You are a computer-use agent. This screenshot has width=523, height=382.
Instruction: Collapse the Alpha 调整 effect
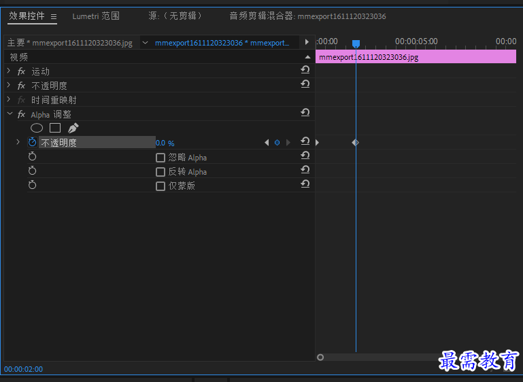pos(10,114)
